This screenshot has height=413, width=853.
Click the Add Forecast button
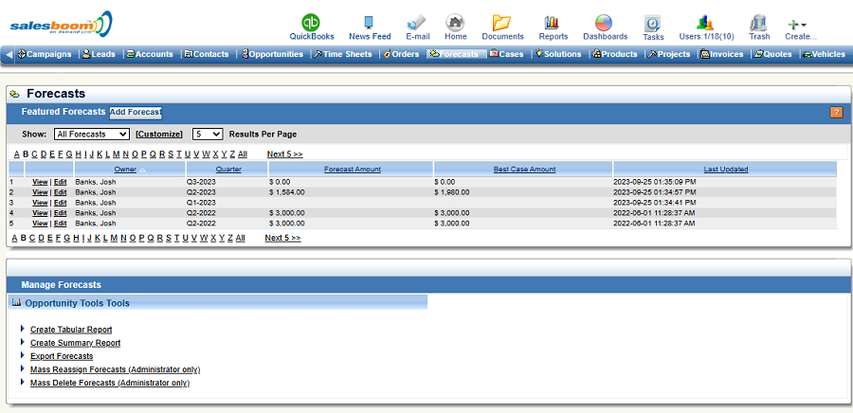tap(136, 112)
